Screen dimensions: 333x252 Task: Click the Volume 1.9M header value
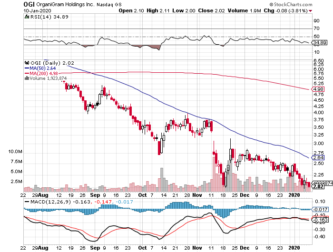tap(244, 10)
